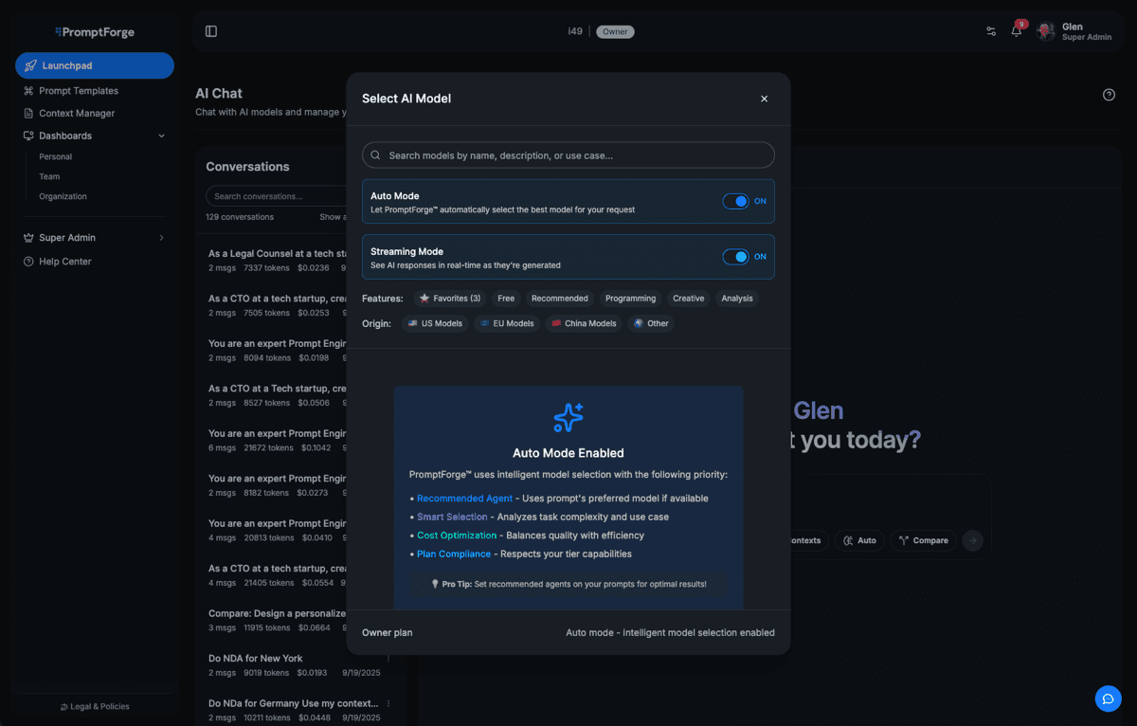Expand the Dashboards section chevron
This screenshot has width=1137, height=726.
(162, 136)
